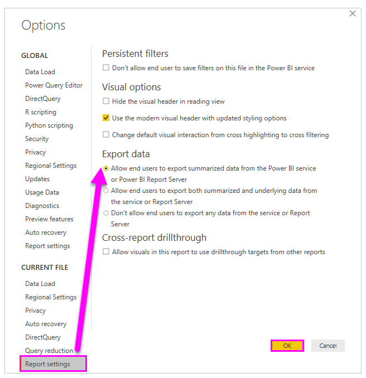
Task: Click the CURRENT FILE section label
Action: (45, 268)
